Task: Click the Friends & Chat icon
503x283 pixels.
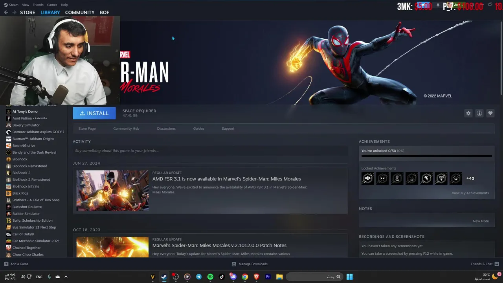Action: [497, 264]
